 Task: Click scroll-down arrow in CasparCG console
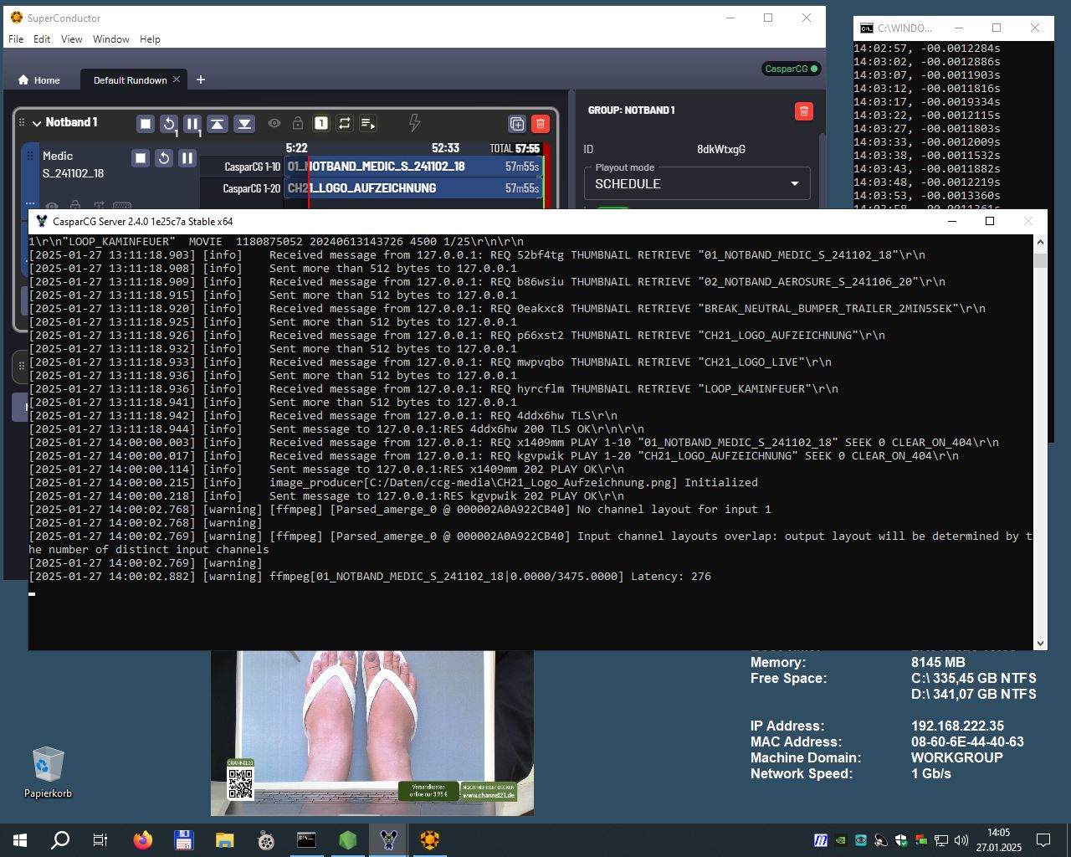coord(1040,644)
